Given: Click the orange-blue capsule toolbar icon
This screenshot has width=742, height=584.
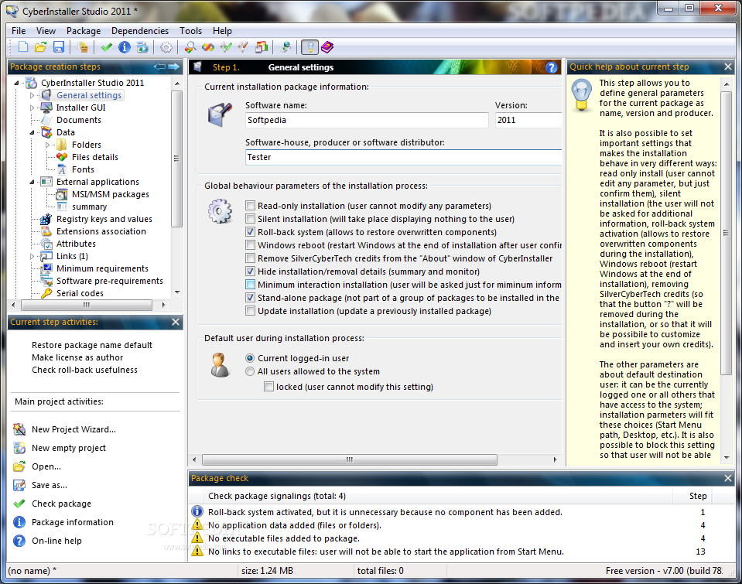Looking at the screenshot, I should point(208,47).
